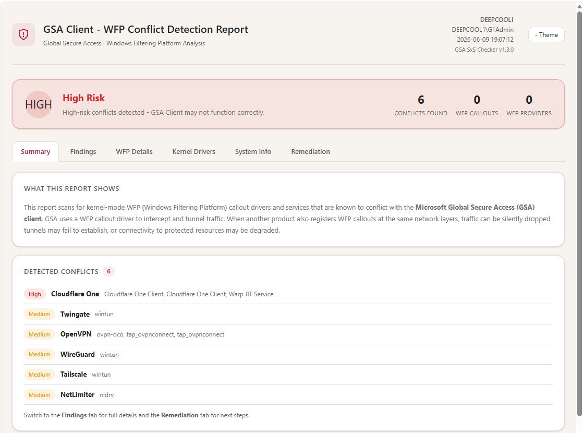Click the ovpn-dco driver list text
Screen dimensions: 583x433
[x=160, y=334]
